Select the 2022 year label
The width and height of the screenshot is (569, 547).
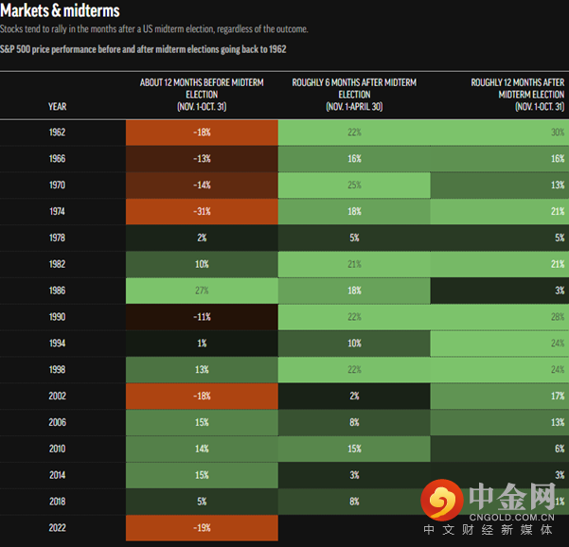[58, 528]
